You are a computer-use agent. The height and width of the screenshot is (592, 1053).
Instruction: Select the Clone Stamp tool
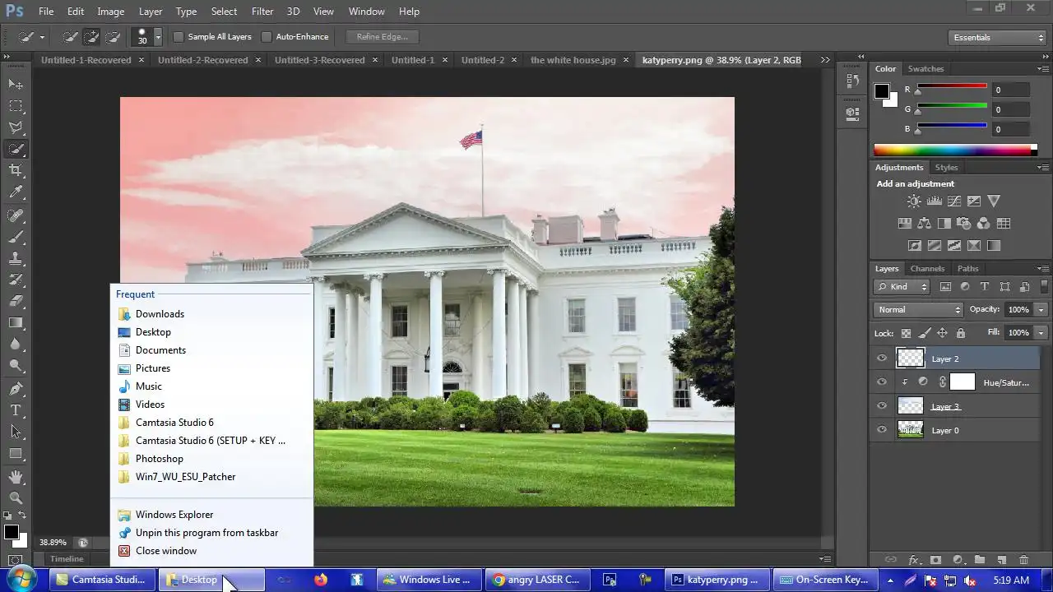(x=16, y=258)
